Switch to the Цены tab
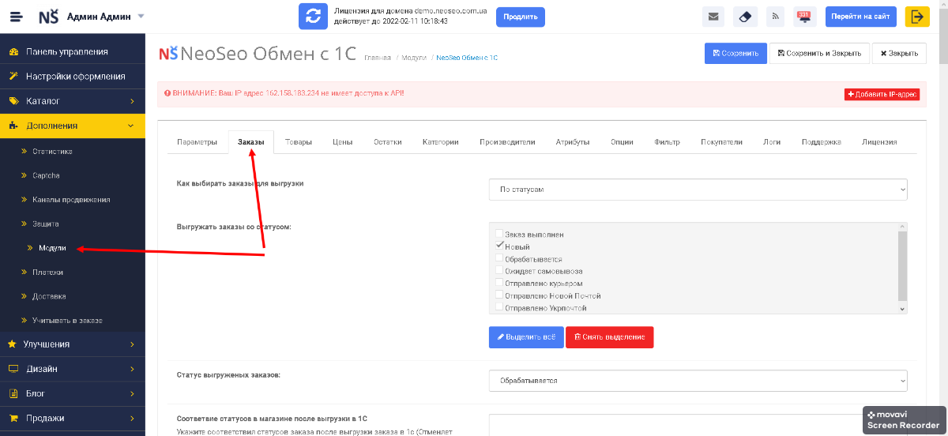Viewport: 948px width, 436px height. (343, 142)
